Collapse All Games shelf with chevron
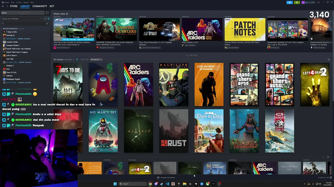This screenshot has width=334, height=187. (x=329, y=59)
